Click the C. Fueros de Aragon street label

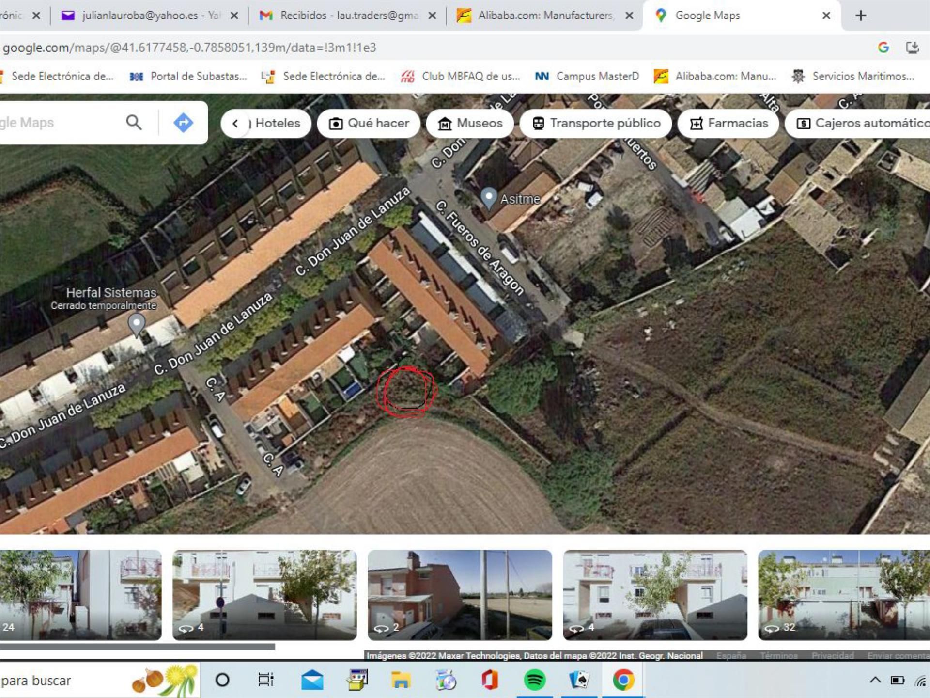480,248
